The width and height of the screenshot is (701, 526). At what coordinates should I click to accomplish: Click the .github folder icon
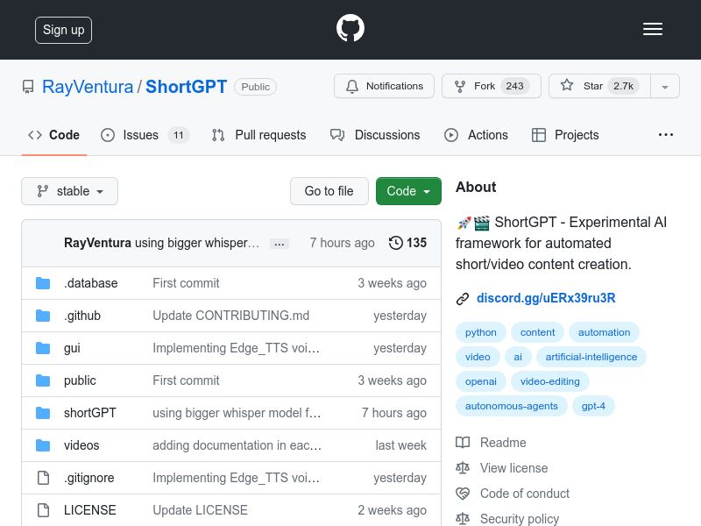coord(43,316)
